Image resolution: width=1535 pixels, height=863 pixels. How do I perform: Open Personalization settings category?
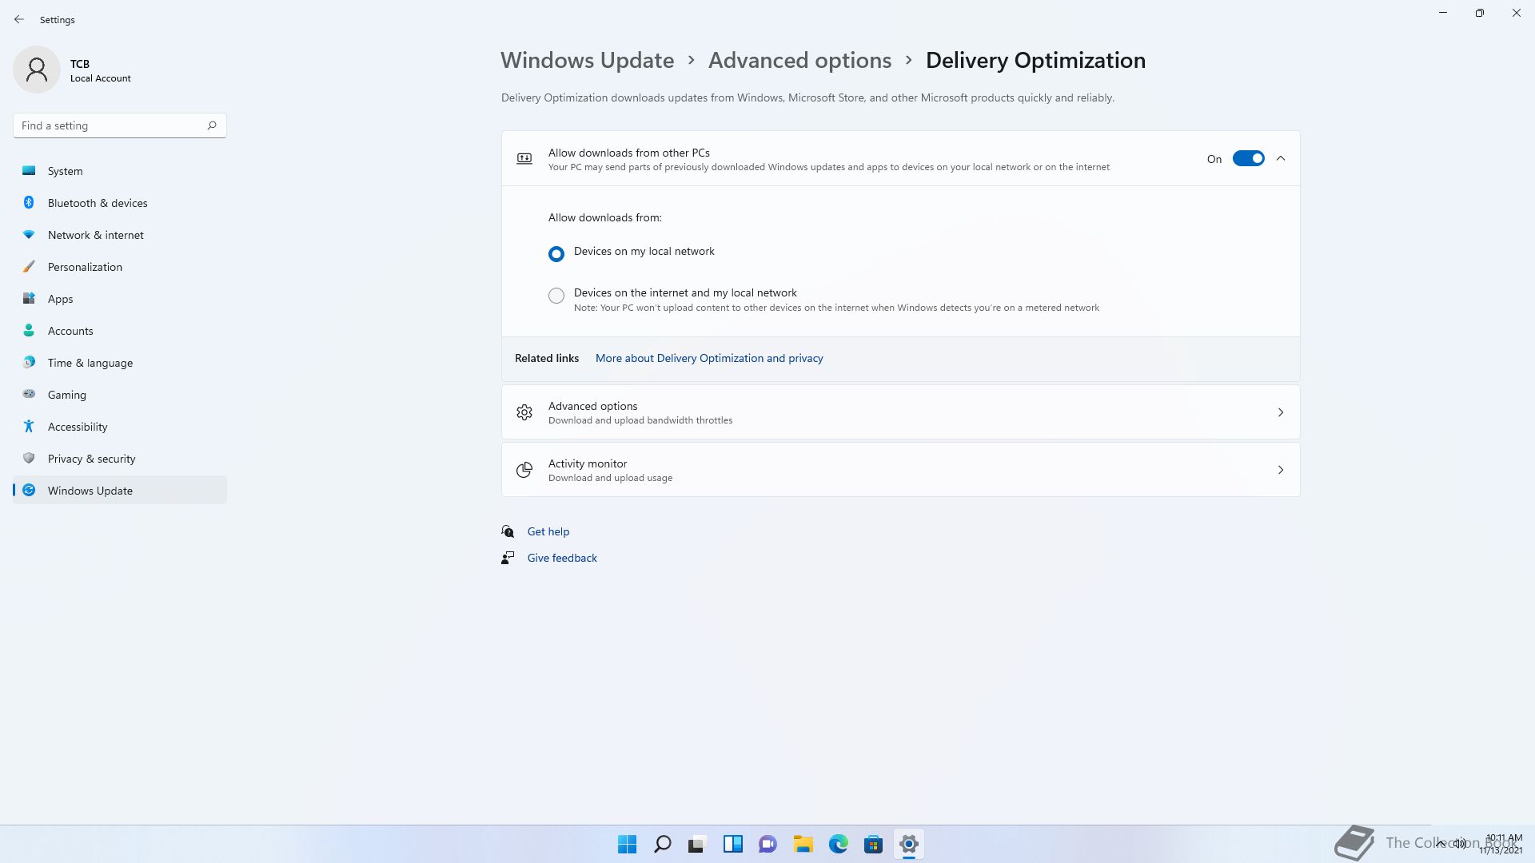tap(120, 267)
